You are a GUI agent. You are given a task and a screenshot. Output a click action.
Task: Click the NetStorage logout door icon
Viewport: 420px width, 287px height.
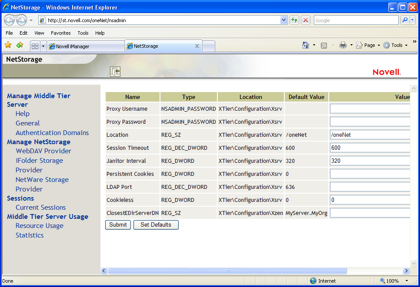(x=115, y=72)
